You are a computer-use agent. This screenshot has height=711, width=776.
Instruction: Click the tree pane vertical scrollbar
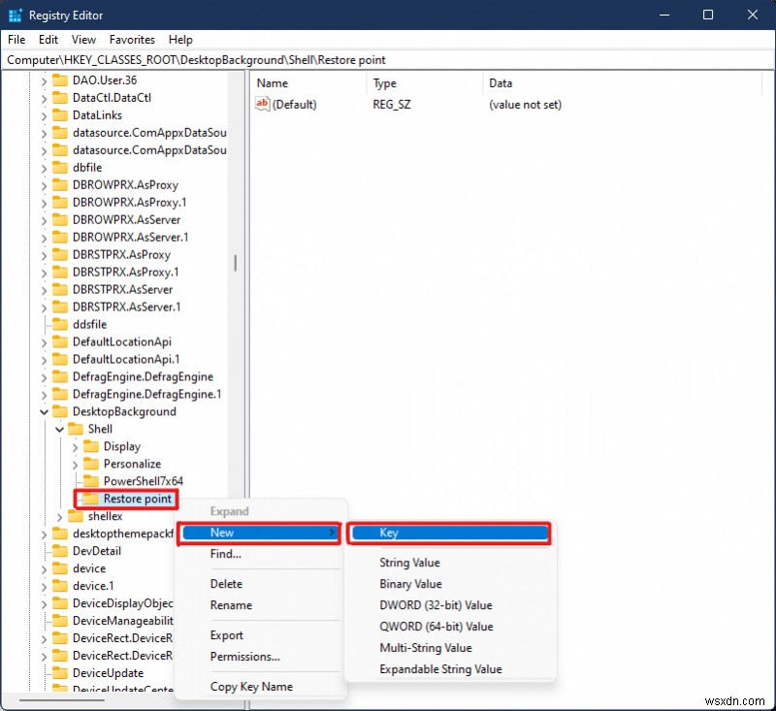(x=236, y=262)
